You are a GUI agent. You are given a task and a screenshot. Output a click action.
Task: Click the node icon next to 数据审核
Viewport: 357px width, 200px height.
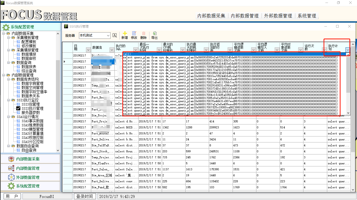(18, 58)
